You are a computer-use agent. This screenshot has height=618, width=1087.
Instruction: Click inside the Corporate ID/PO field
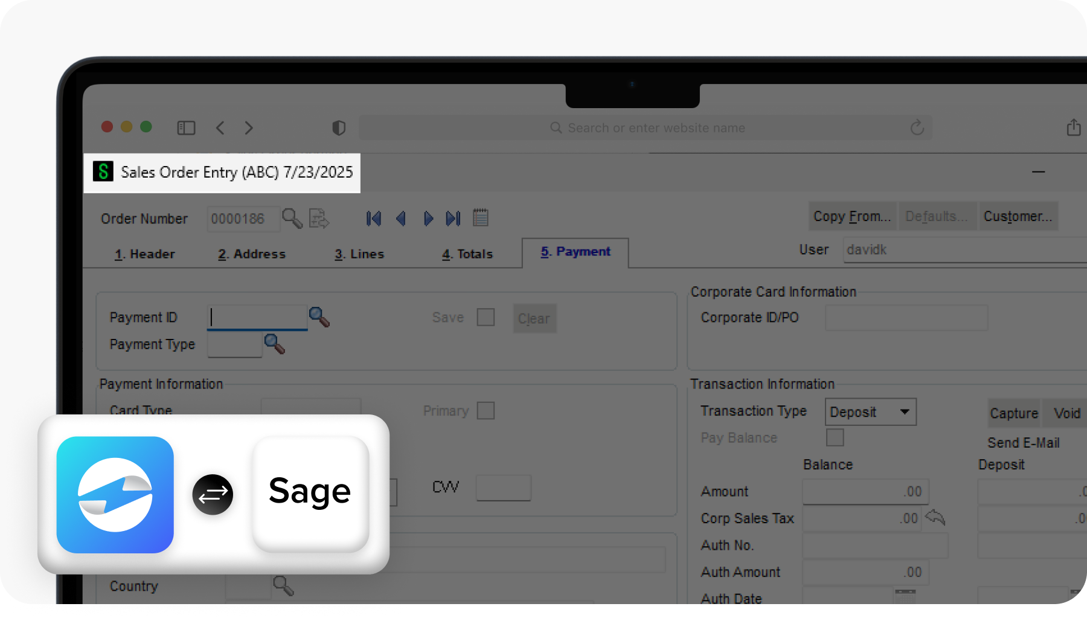click(x=906, y=317)
